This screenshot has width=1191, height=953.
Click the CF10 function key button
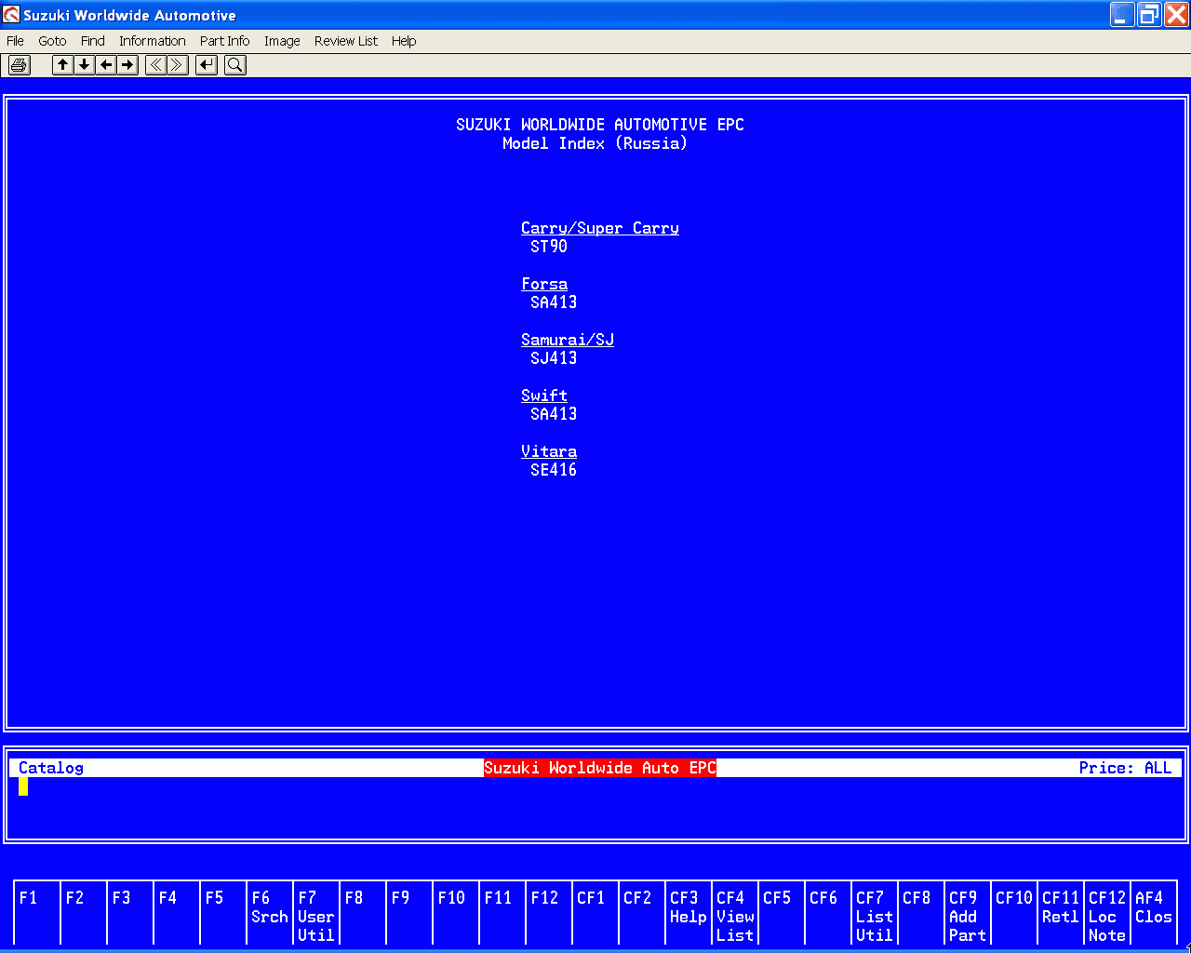(1014, 913)
